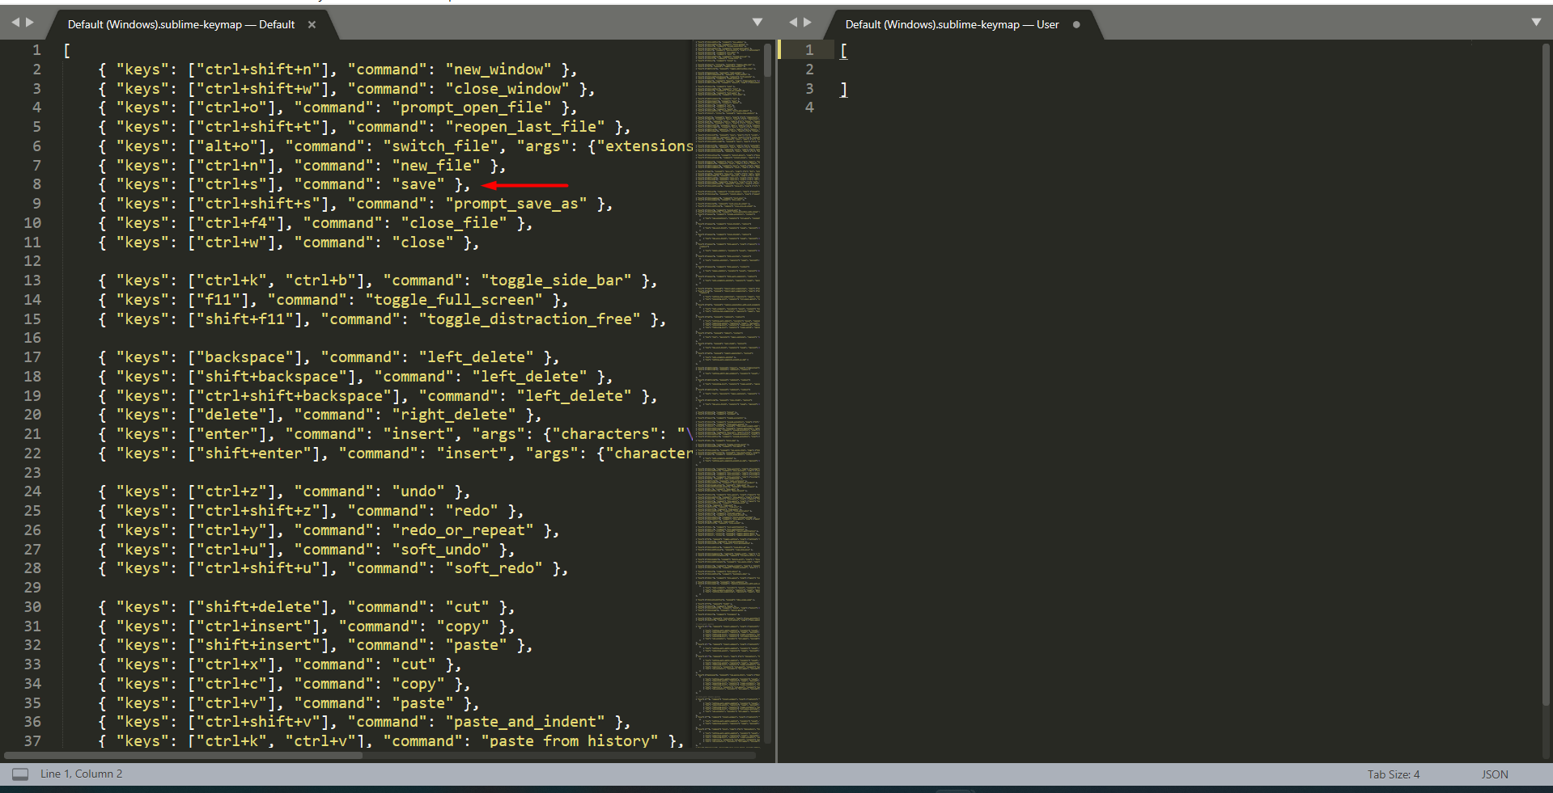1553x793 pixels.
Task: Go to next tab in right pane
Action: point(808,23)
